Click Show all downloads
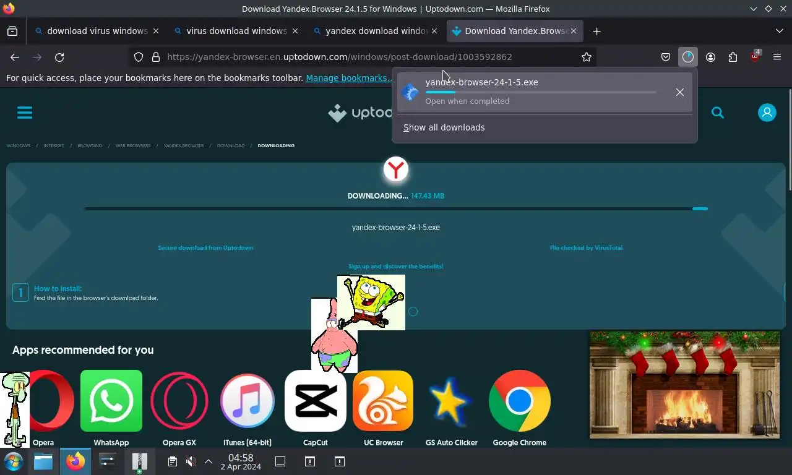The height and width of the screenshot is (475, 792). (444, 127)
